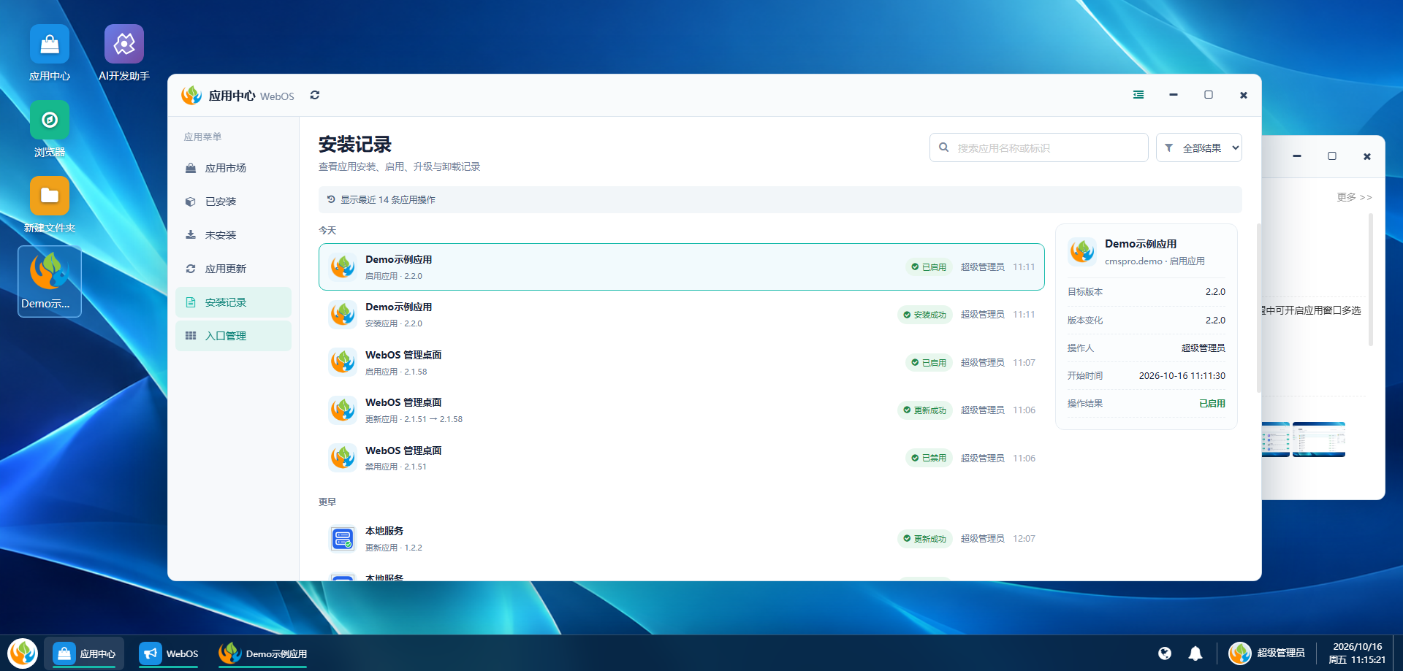
Task: Select 本地服务 更新应用 1.2.2 record
Action: [x=681, y=539]
